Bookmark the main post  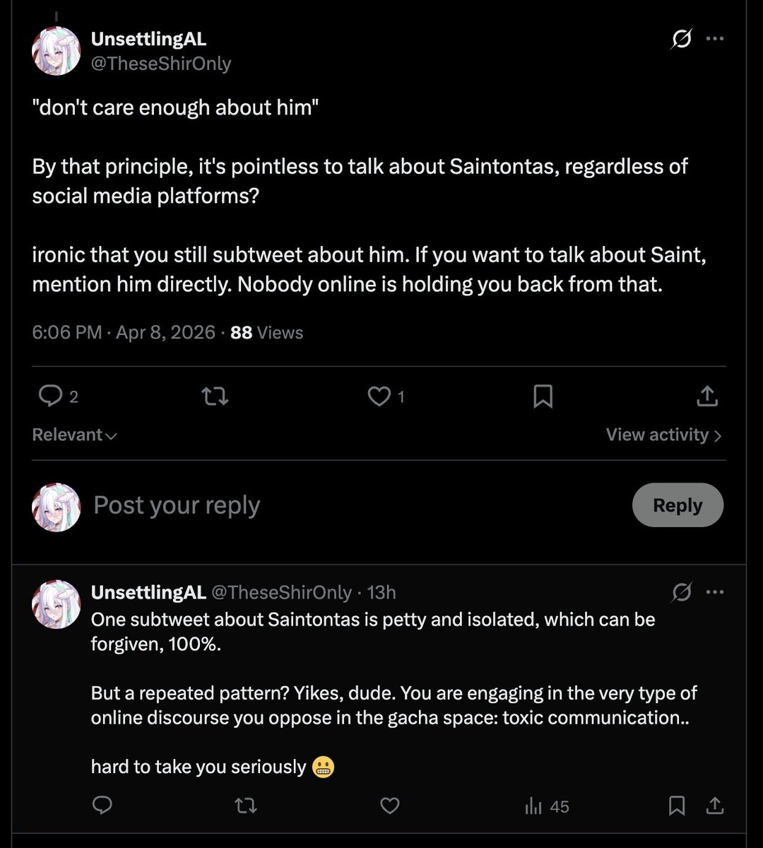[543, 396]
